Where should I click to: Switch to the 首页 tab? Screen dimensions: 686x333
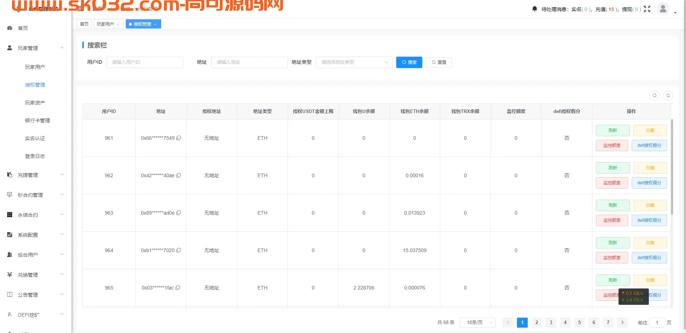click(x=84, y=24)
